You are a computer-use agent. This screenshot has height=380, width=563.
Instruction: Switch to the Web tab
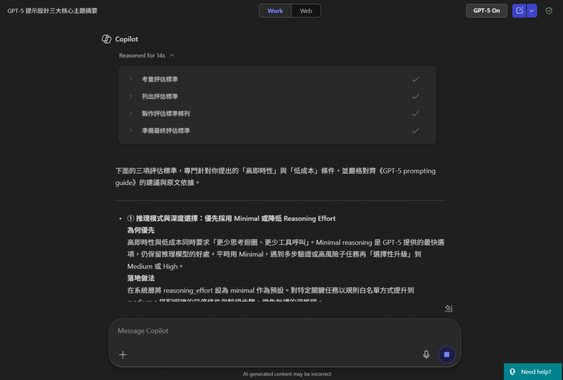pyautogui.click(x=306, y=11)
